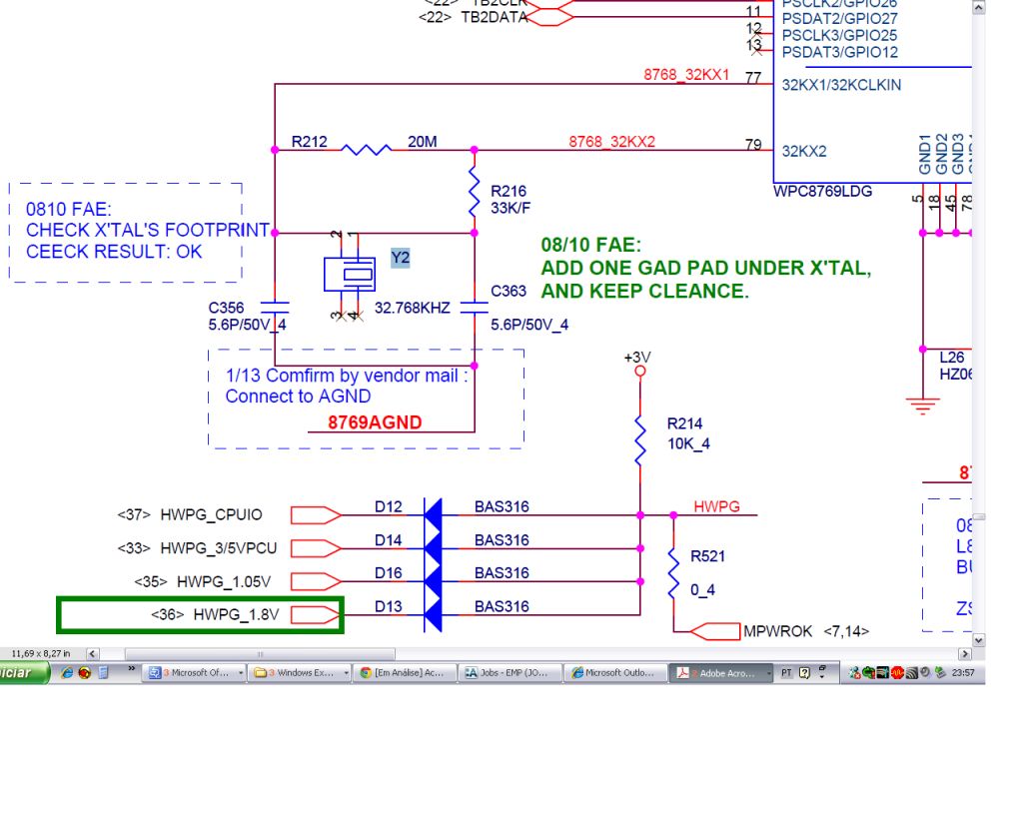Click the 32KX1/32KCLKIN pin name
The height and width of the screenshot is (818, 1023).
[841, 85]
